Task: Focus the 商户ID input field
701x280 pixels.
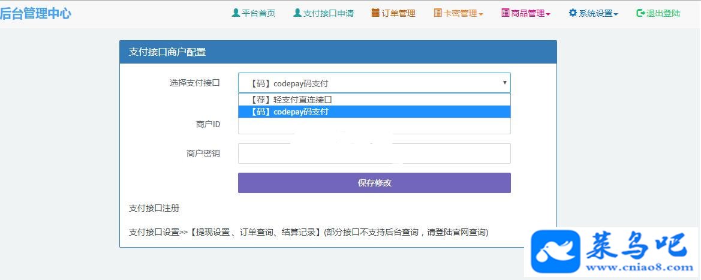Action: [x=374, y=126]
